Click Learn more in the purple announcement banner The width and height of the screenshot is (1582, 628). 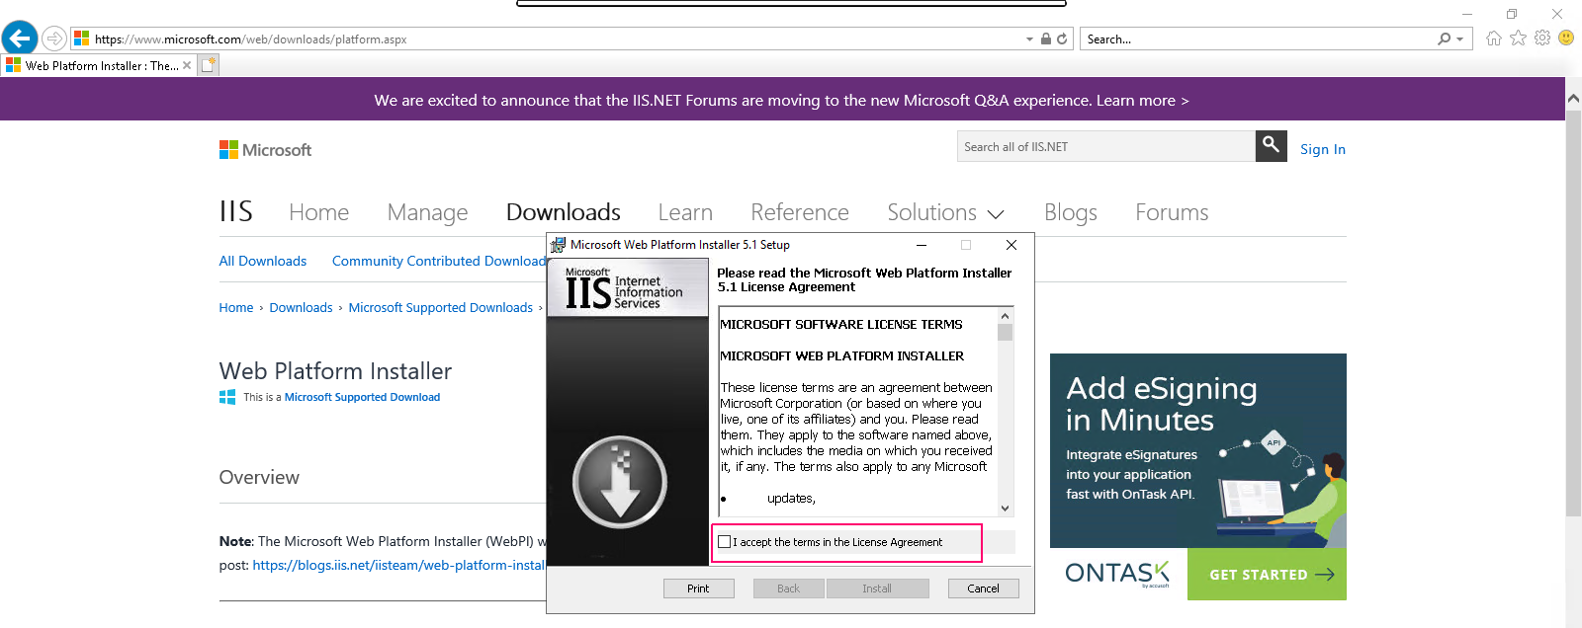pyautogui.click(x=1142, y=101)
